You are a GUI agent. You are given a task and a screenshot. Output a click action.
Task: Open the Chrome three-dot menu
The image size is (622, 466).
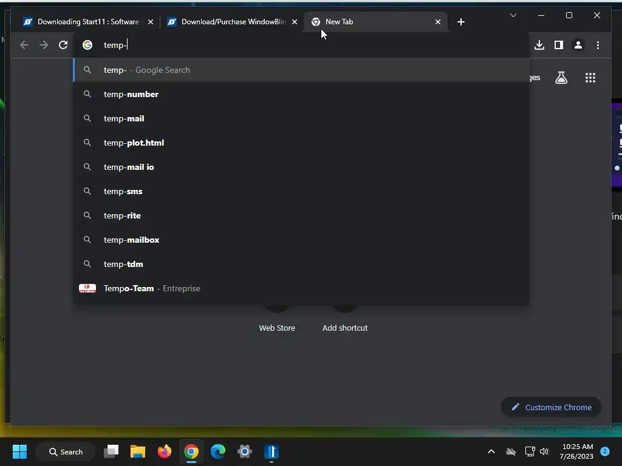(598, 45)
